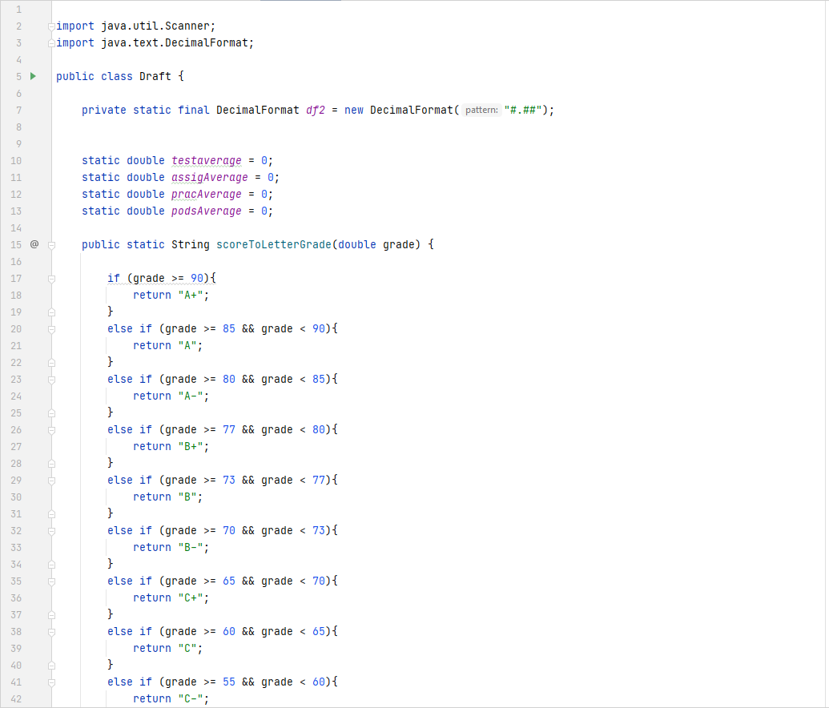Collapse the scoreToLetterGrade method body
The height and width of the screenshot is (708, 829).
(50, 244)
